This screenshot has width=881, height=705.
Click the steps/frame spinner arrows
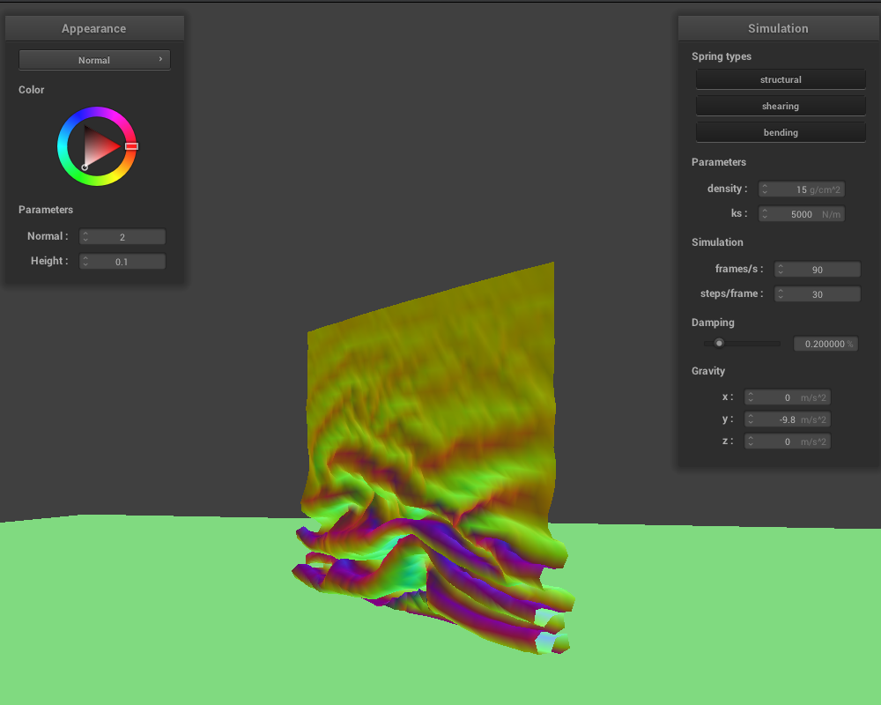(781, 294)
